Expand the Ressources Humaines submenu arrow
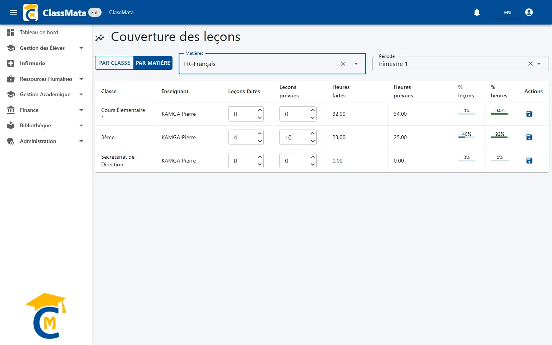Viewport: 552px width, 345px height. click(81, 79)
